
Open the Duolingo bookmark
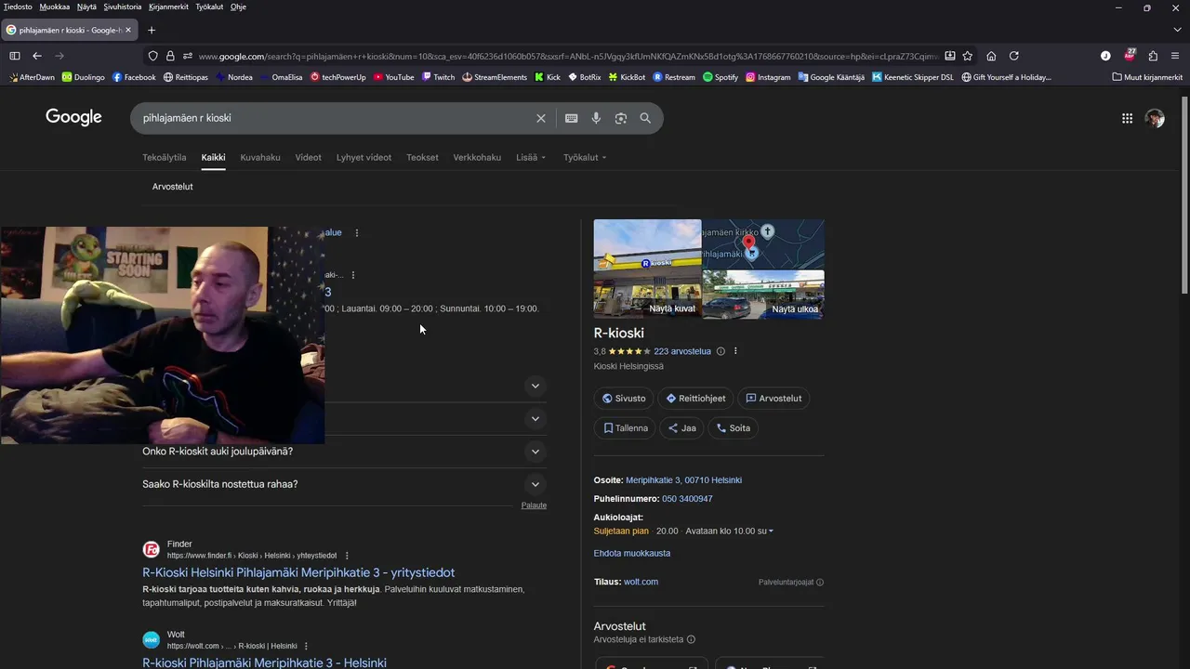[x=83, y=77]
